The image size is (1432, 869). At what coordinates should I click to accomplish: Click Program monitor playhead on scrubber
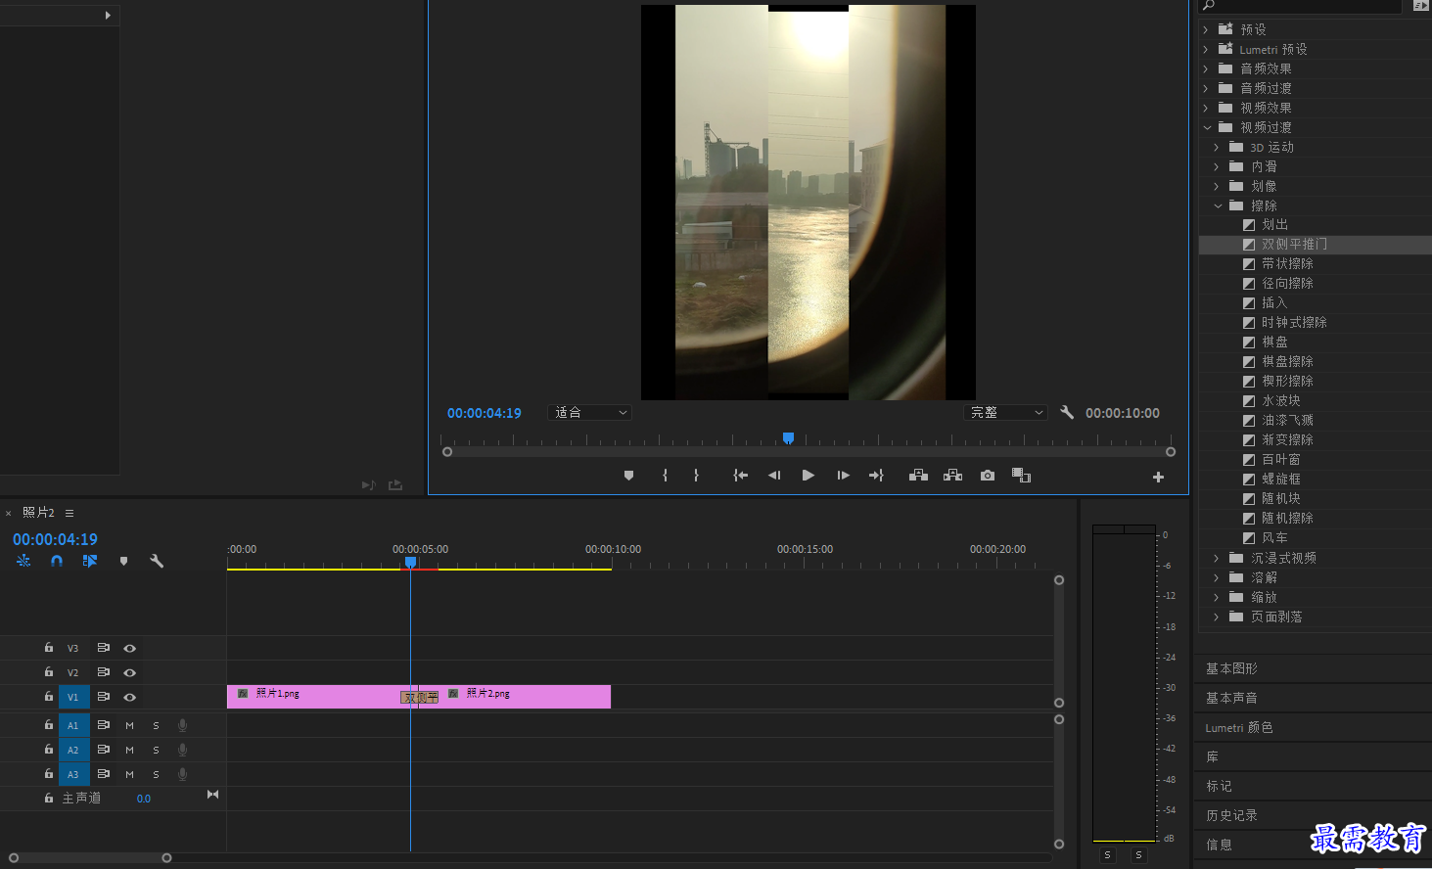(788, 438)
